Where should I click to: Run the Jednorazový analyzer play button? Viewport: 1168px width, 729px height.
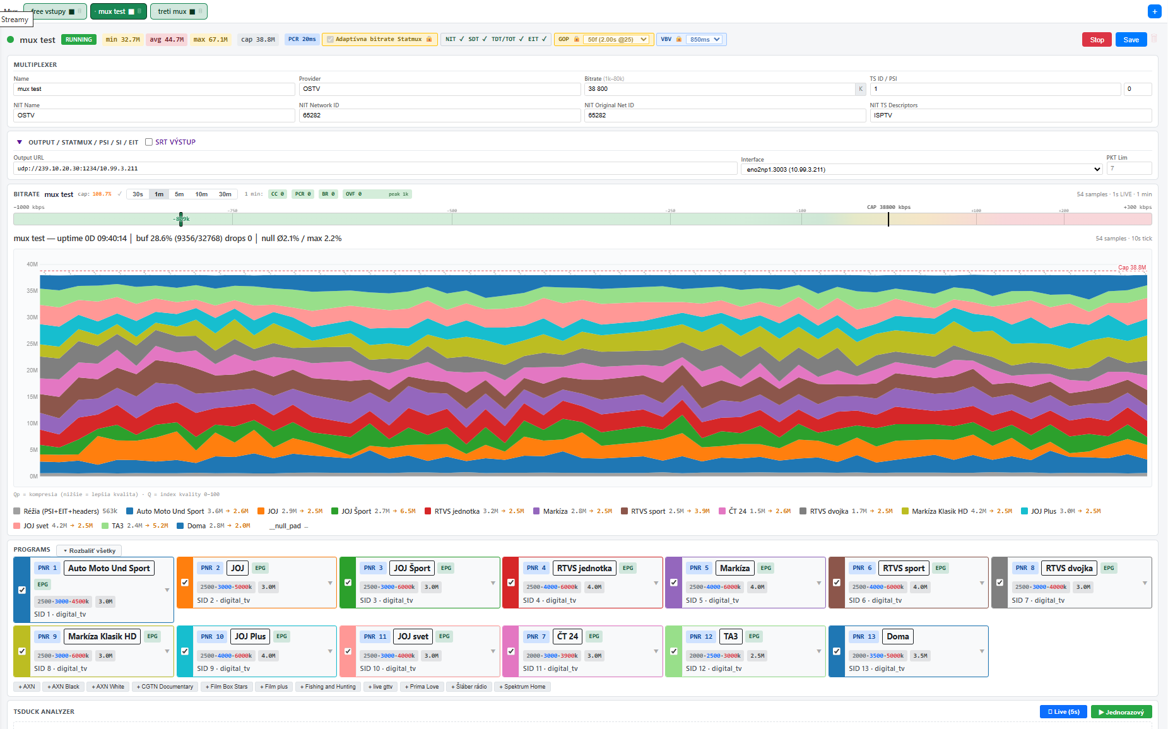click(1121, 711)
